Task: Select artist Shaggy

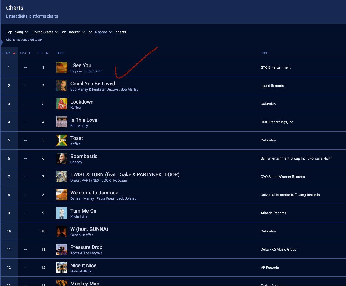Action: tap(76, 162)
